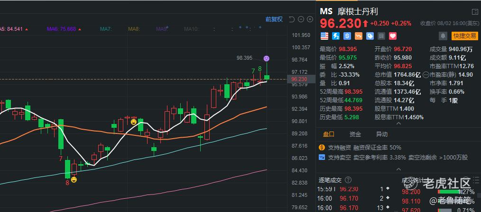Click the 融资保证金率 50% text
481x212 pixels.
[377, 148]
